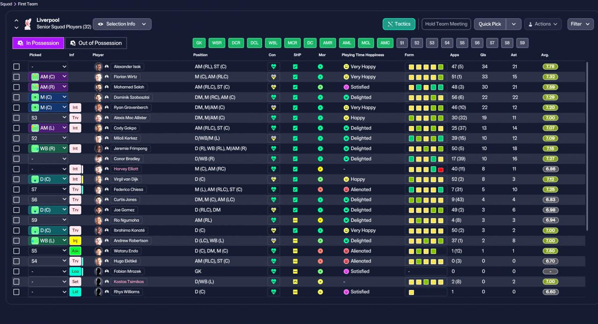Click Dominik Szoboszlai's delighted face icon

pyautogui.click(x=346, y=98)
